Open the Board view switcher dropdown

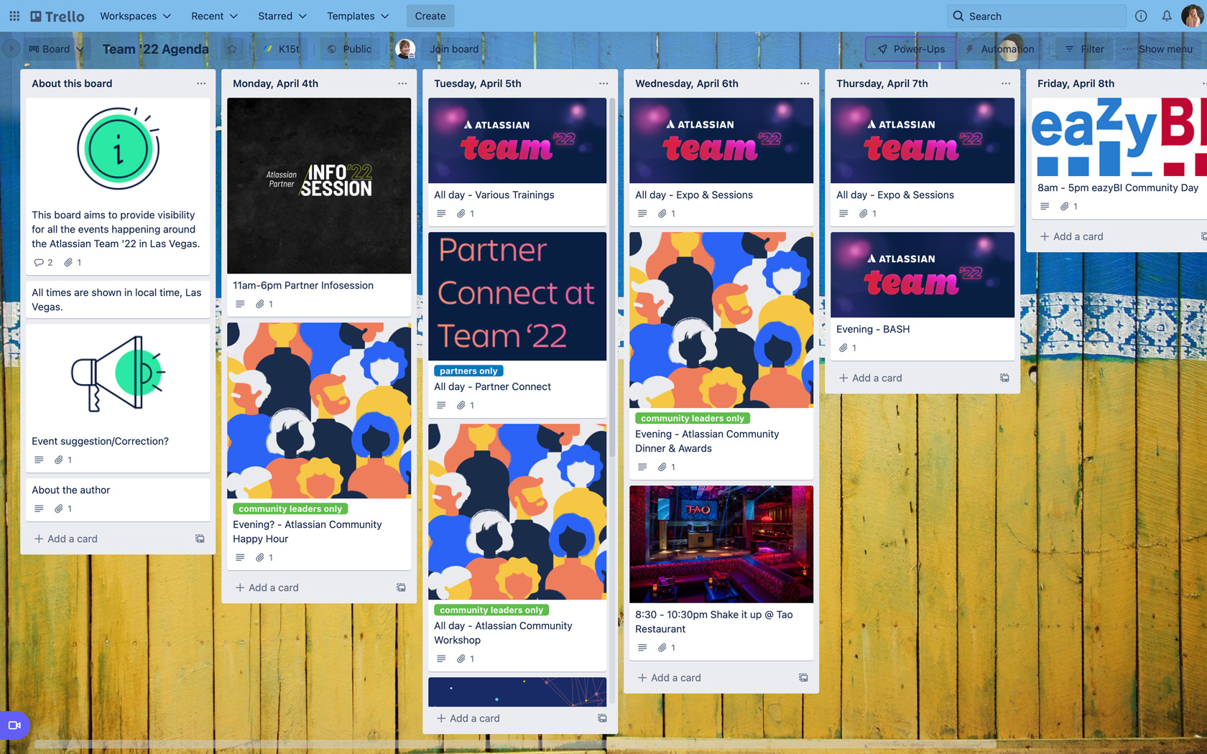tap(56, 49)
